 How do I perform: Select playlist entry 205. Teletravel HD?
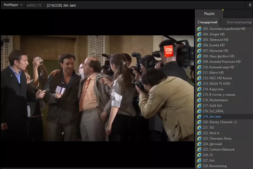(x=224, y=40)
